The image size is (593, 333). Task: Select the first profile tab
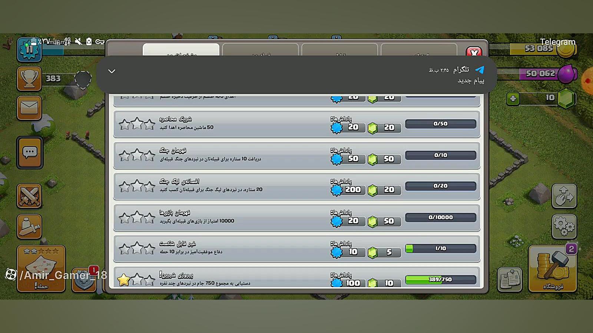coord(181,50)
